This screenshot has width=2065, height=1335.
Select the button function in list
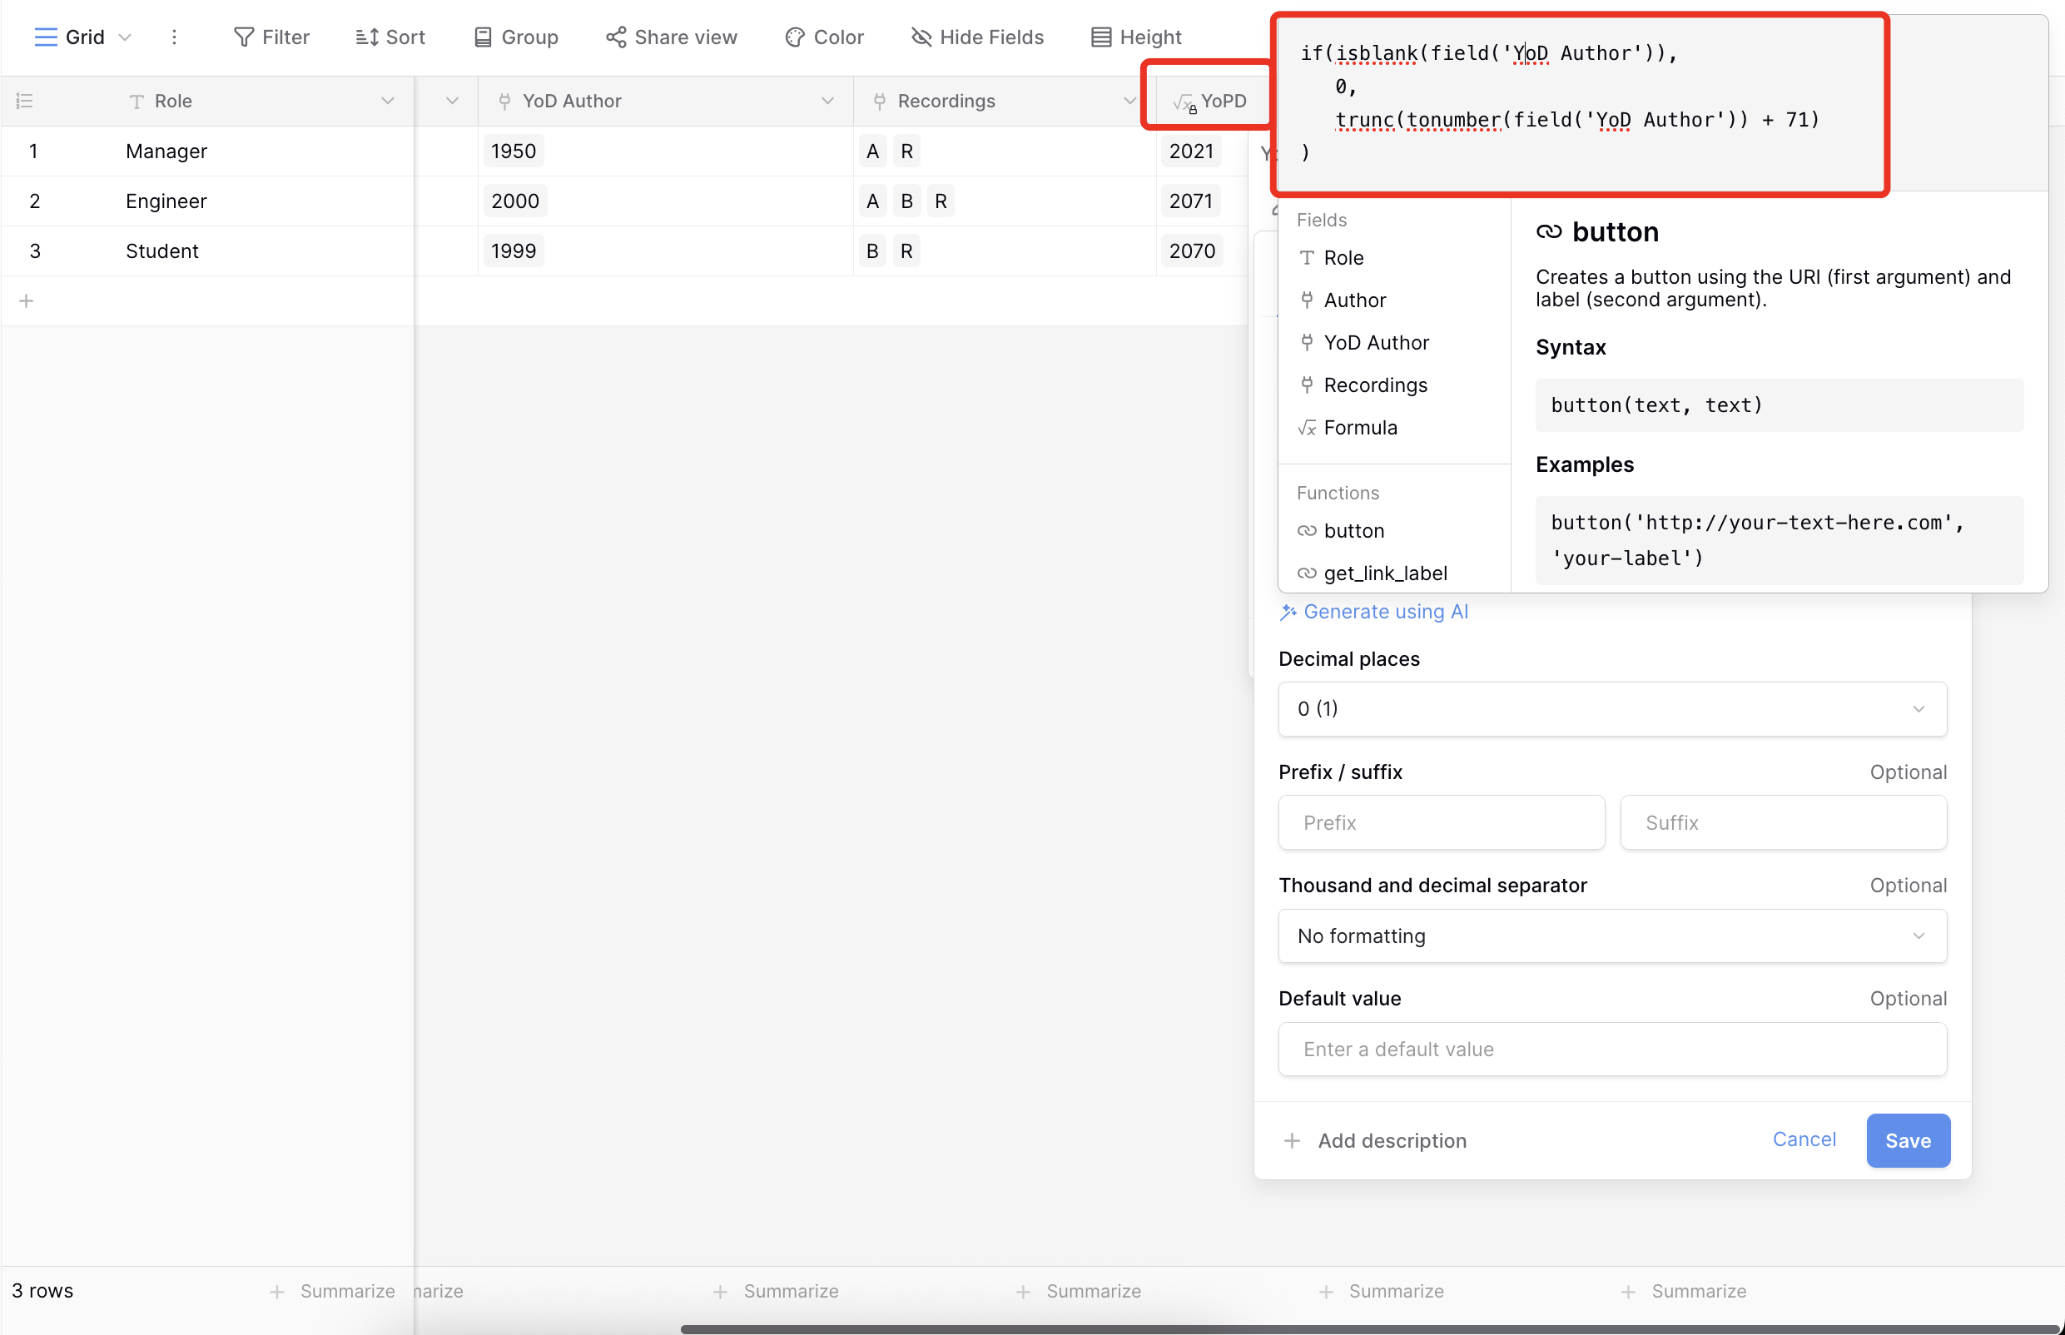coord(1353,530)
